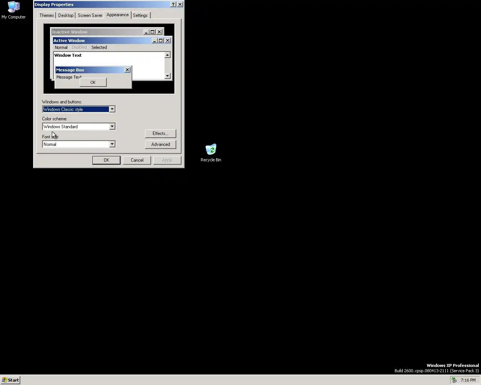The width and height of the screenshot is (481, 385).
Task: Click the taskbar clock showing 7:16 PM
Action: tap(468, 380)
